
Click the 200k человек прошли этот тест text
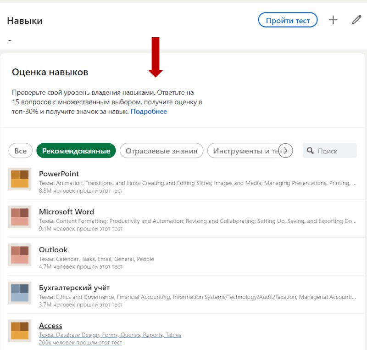coord(80,343)
